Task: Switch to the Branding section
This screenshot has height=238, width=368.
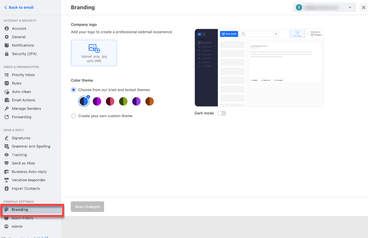Action: pos(20,210)
